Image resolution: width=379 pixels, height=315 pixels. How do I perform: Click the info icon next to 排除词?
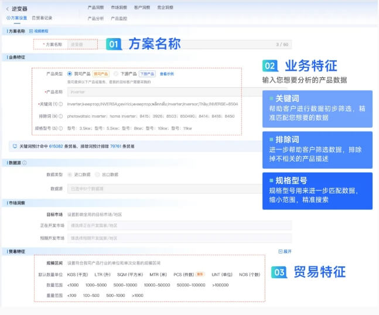click(61, 116)
